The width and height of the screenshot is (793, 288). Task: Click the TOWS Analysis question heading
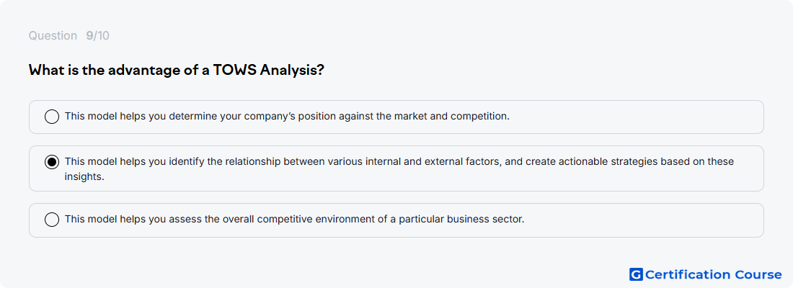[x=176, y=70]
